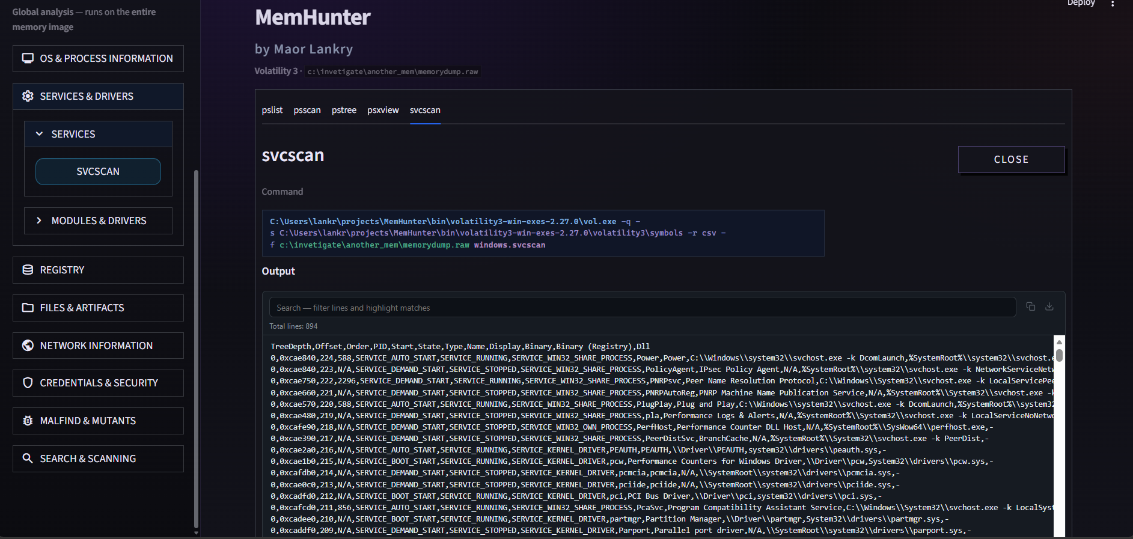Click the 'Command' section label
The image size is (1133, 539).
pyautogui.click(x=282, y=192)
